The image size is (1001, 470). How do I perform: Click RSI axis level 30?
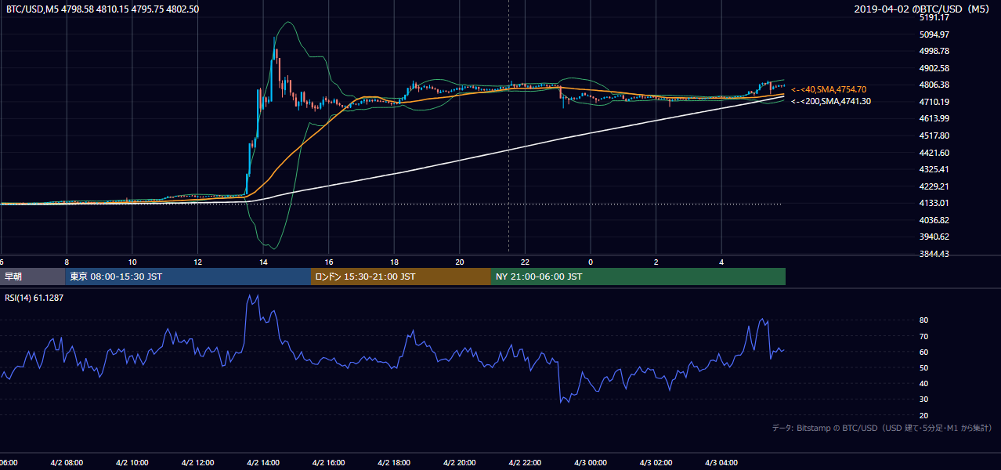[923, 399]
